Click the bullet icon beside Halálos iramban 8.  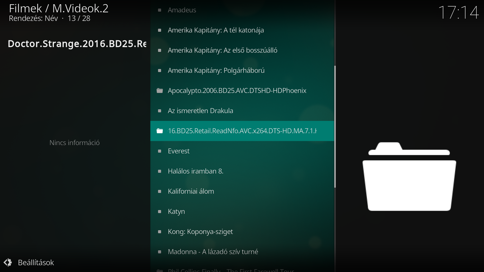(160, 171)
